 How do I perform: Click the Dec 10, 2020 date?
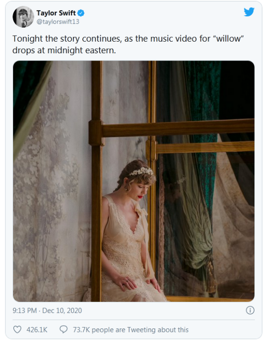[x=62, y=311]
